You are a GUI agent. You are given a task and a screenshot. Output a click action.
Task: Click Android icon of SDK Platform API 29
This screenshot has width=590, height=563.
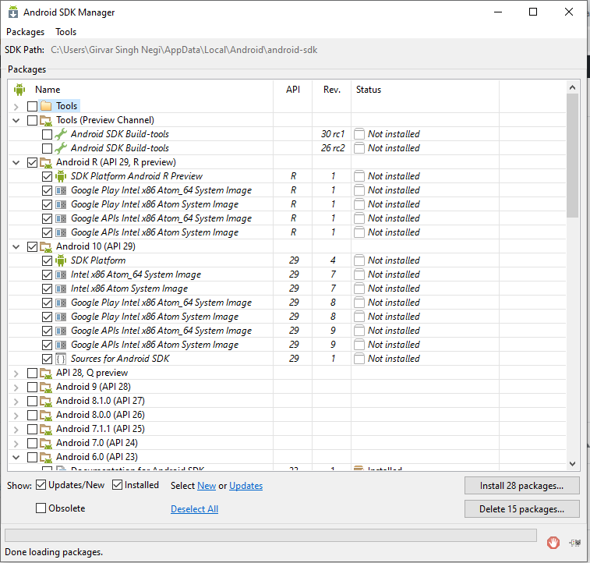point(61,260)
